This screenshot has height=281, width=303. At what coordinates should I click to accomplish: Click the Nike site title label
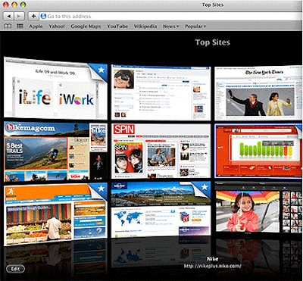pos(212,259)
